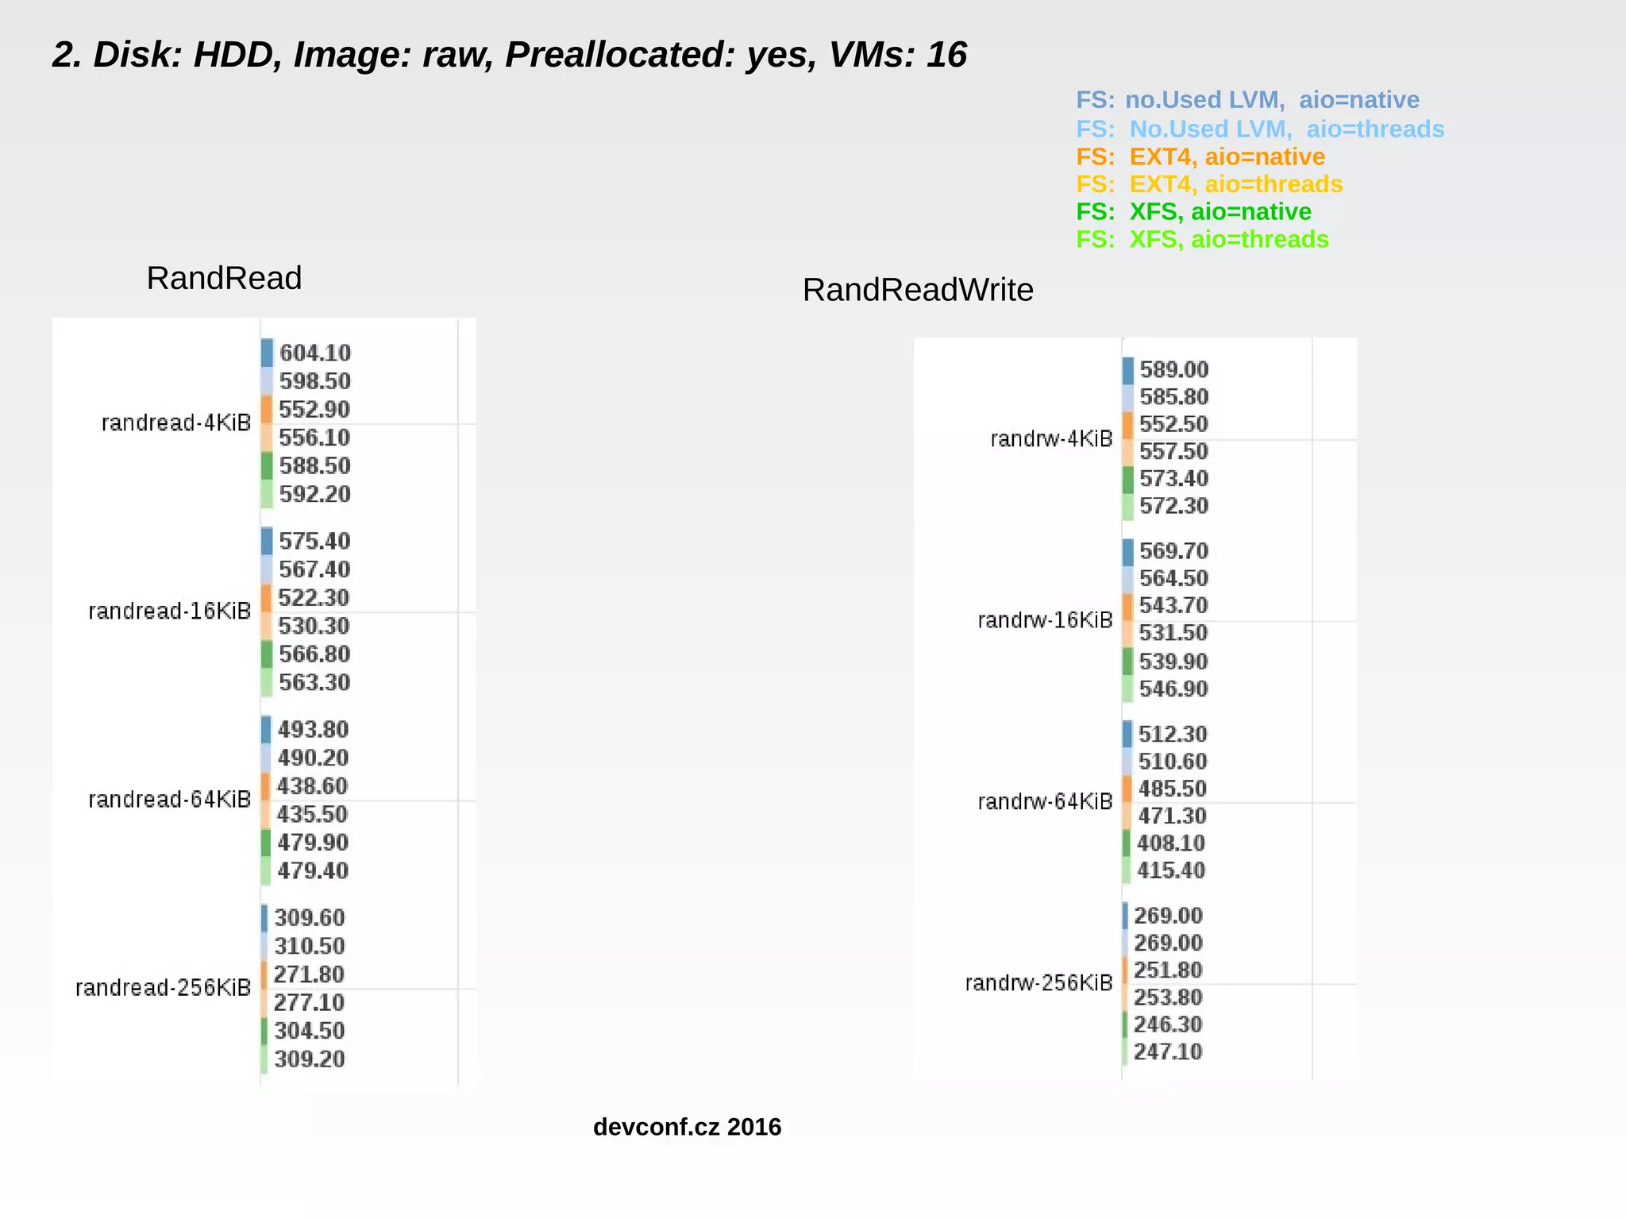
Task: Select legend entry 'XFS, aio=native'
Action: point(1193,212)
